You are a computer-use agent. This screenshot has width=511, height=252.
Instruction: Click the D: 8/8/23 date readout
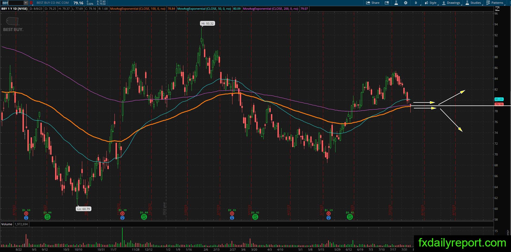point(36,9)
